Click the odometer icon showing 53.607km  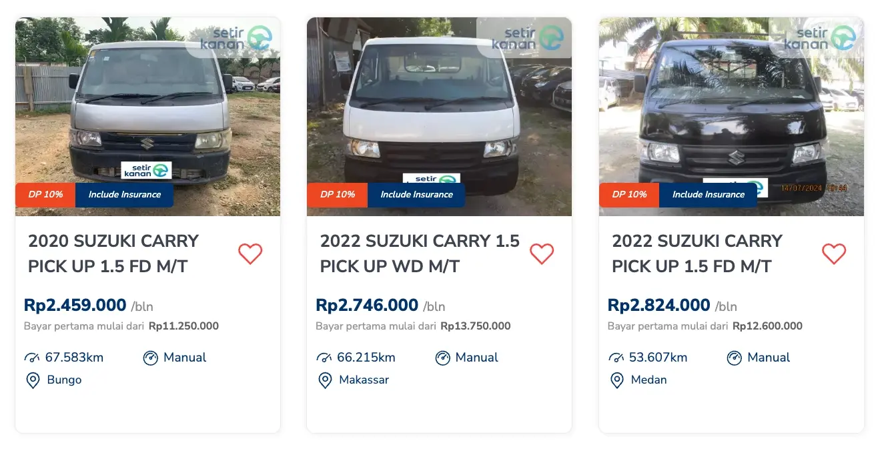point(616,357)
